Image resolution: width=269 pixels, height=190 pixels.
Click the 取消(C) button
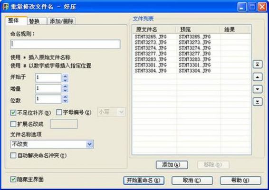pos(192,180)
